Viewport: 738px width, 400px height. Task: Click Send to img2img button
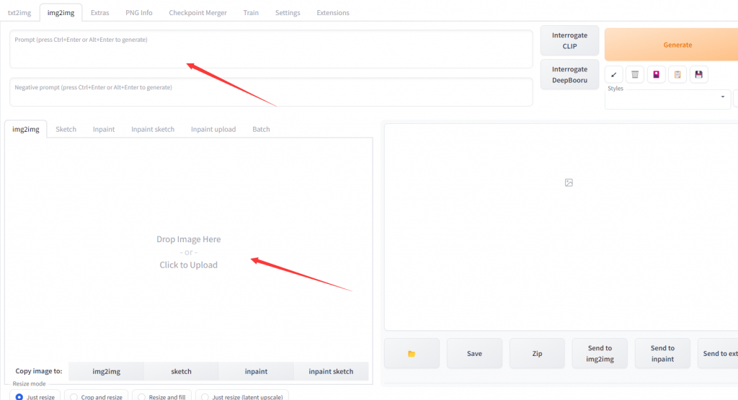[600, 353]
